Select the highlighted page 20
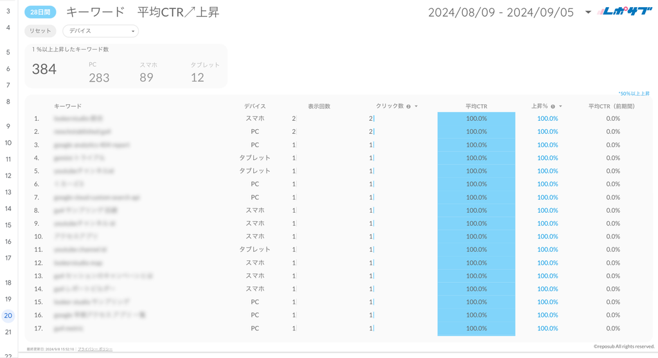This screenshot has width=658, height=358. point(8,316)
